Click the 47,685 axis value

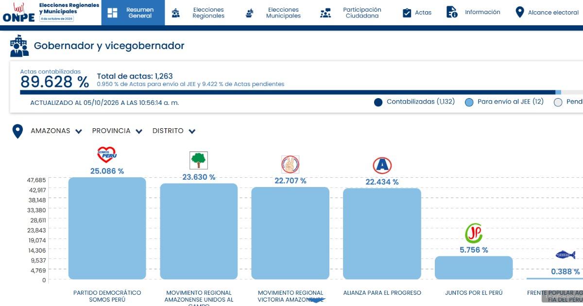click(x=36, y=180)
